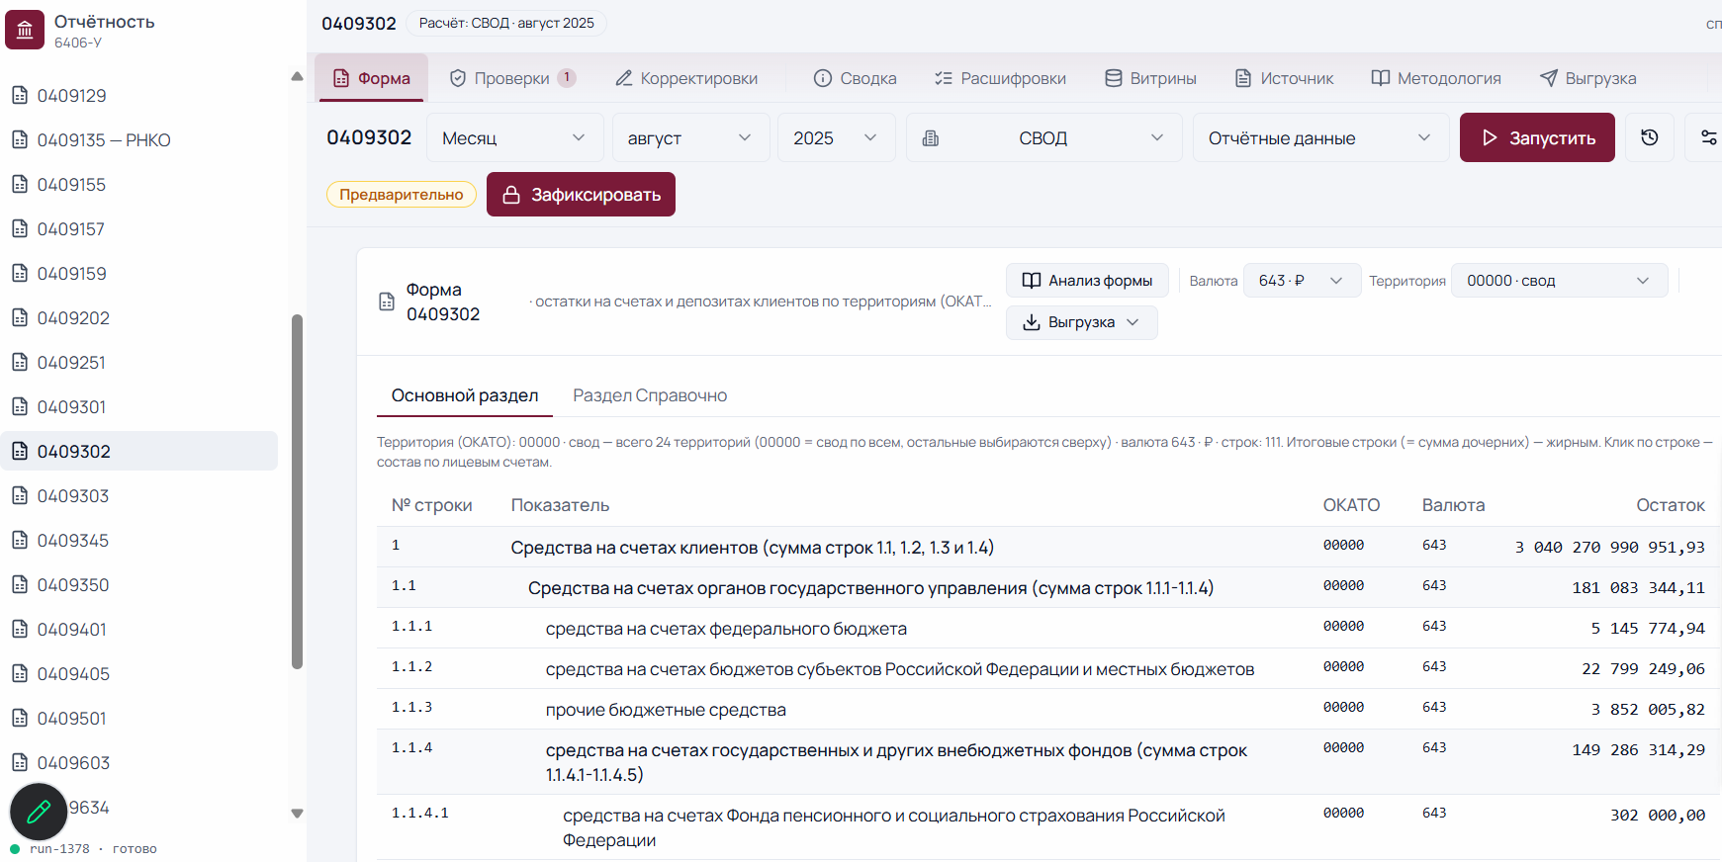
Task: Select the Основной раздел tab
Action: tap(465, 395)
